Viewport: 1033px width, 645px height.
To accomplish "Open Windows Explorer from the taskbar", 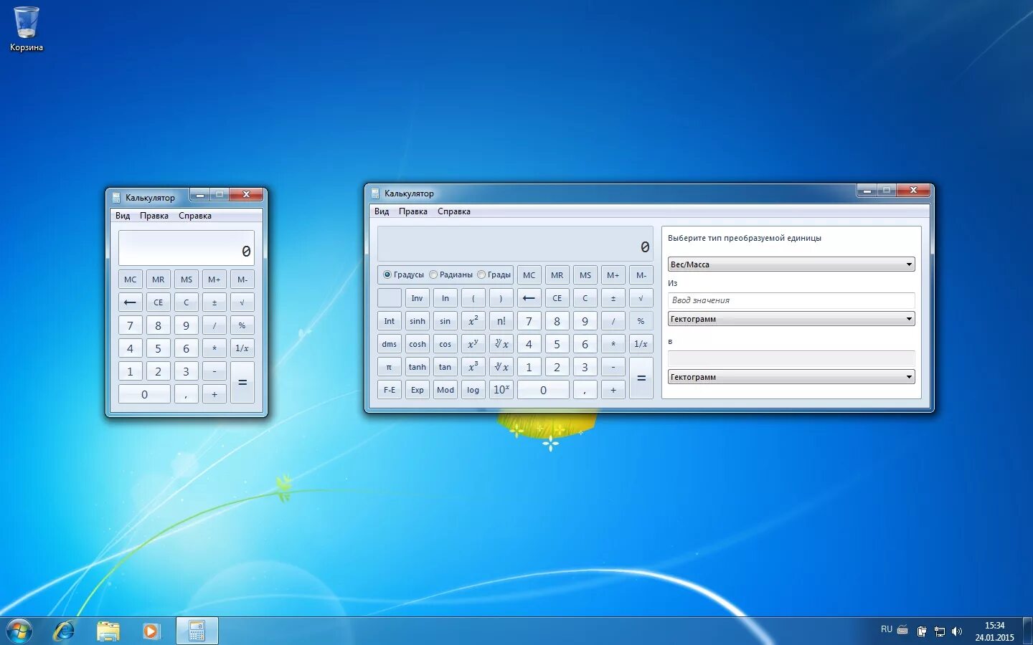I will click(108, 631).
